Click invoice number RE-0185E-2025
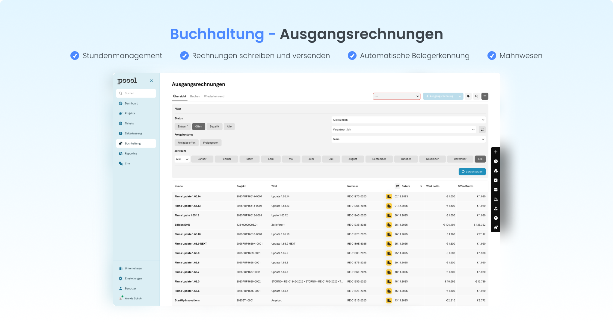Screen dimensions: 613x323 [x=357, y=282]
